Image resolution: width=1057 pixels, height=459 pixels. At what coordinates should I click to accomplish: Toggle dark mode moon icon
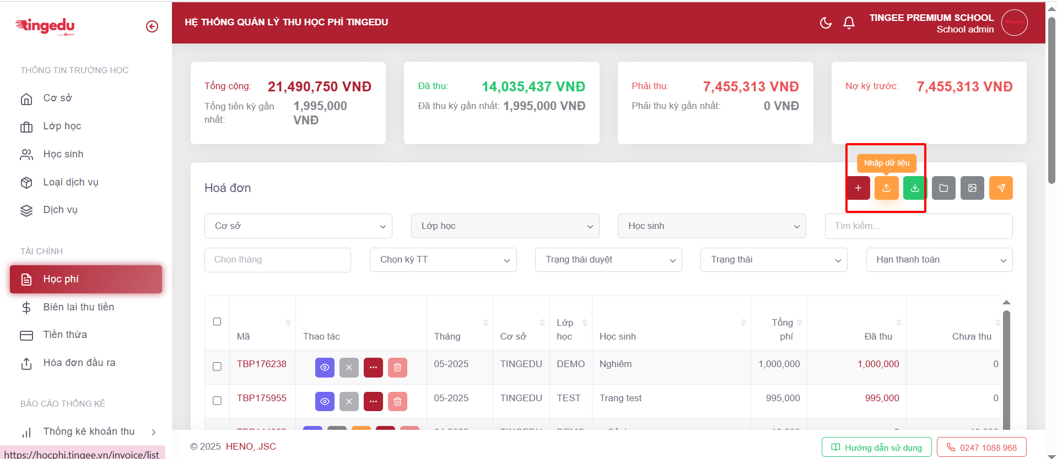[826, 23]
